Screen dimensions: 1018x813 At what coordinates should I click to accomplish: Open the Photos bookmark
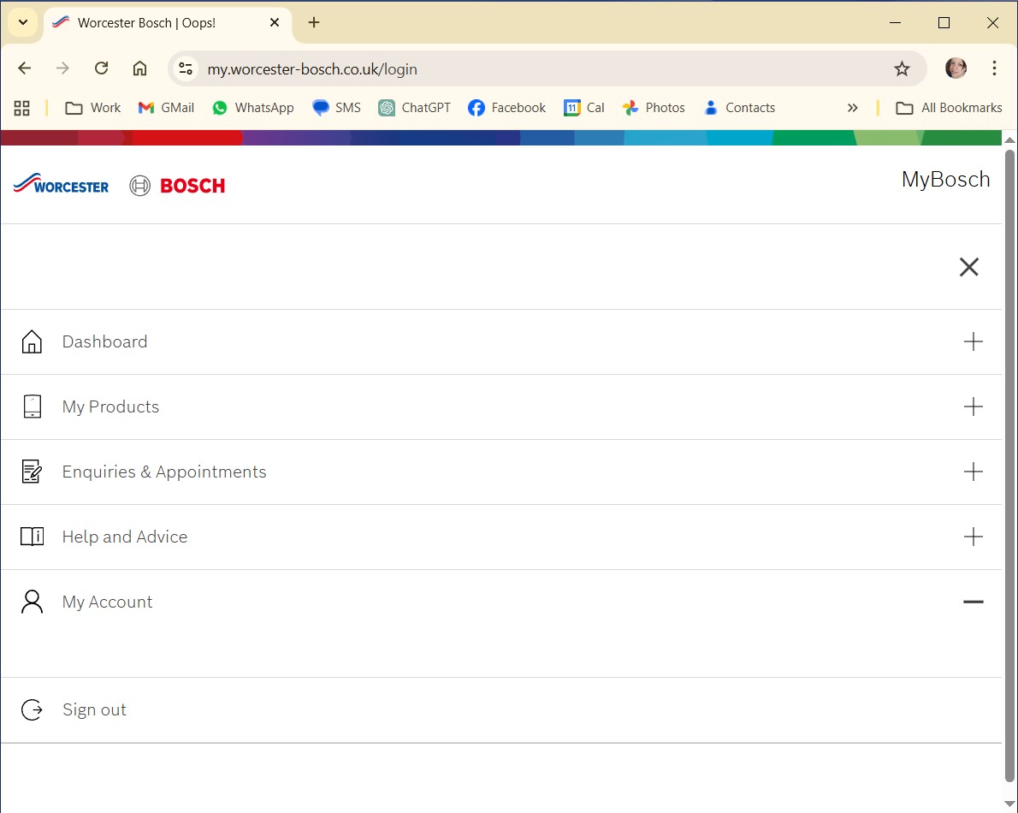click(654, 108)
